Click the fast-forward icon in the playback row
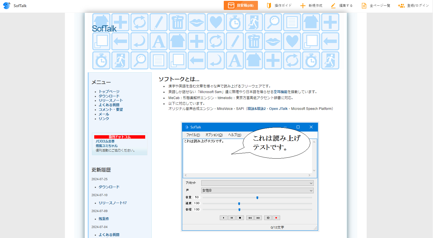This screenshot has height=238, width=433. 258,218
